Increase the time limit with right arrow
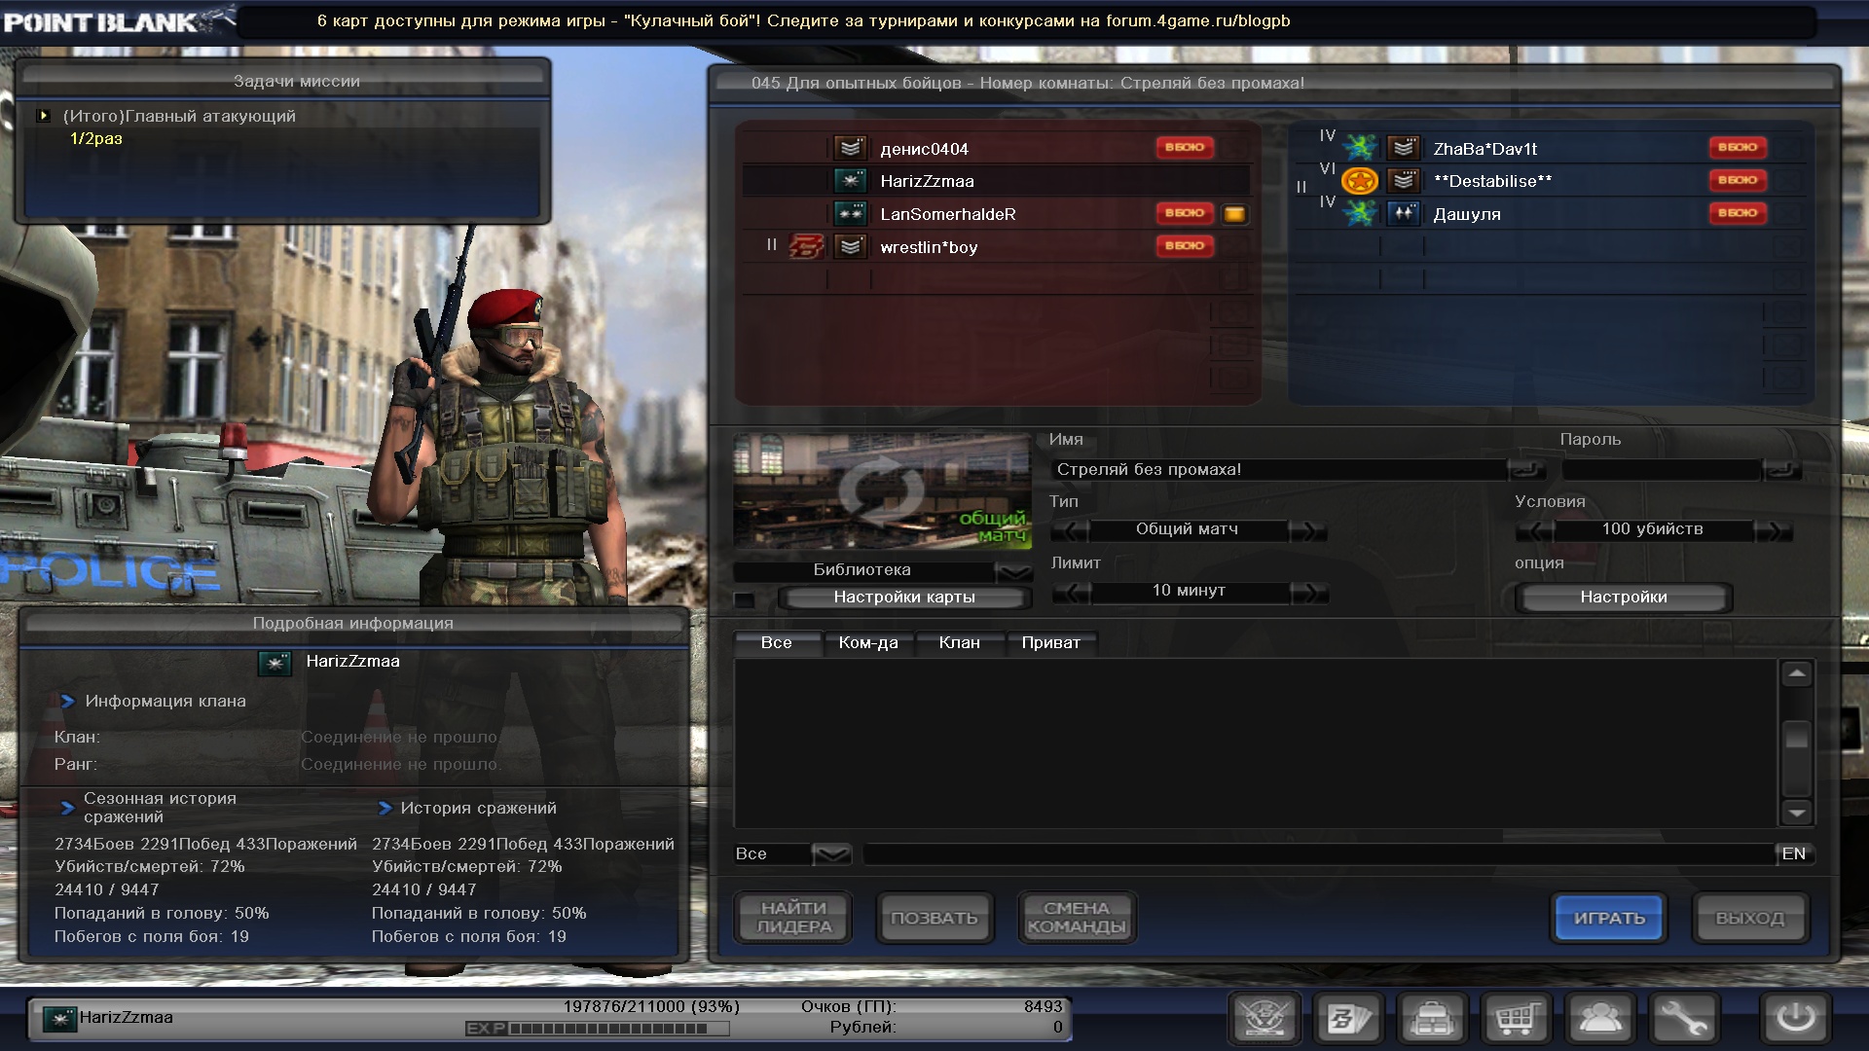Image resolution: width=1869 pixels, height=1051 pixels. coord(1308,592)
